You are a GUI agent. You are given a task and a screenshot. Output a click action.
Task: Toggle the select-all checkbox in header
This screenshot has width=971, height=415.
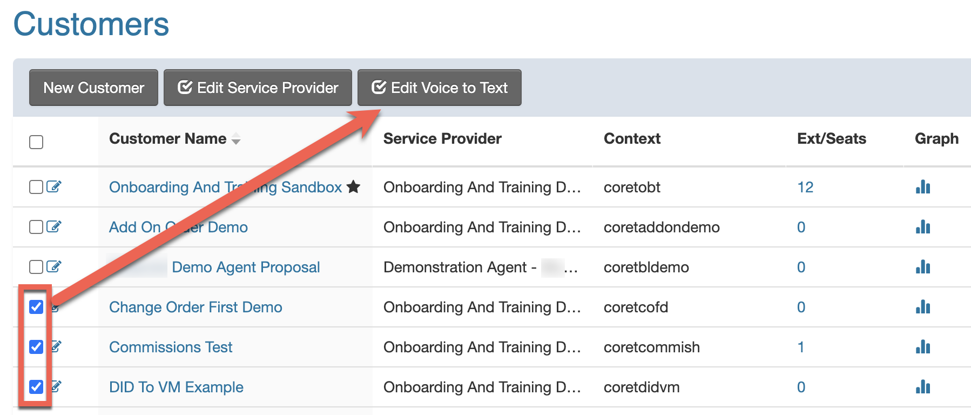click(x=36, y=142)
